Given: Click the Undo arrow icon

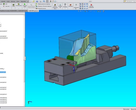Looking at the screenshot, I should pyautogui.click(x=44, y=1).
